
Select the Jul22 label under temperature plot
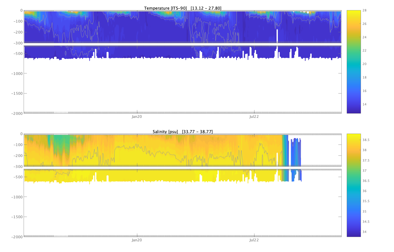coord(254,117)
